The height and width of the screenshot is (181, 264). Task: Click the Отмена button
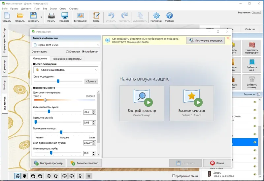[x=217, y=163]
